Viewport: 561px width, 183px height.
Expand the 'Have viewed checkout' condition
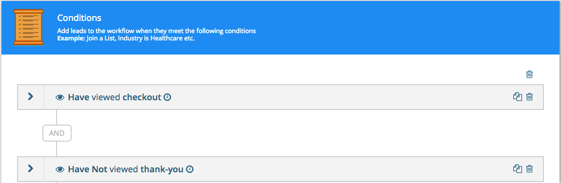click(31, 96)
